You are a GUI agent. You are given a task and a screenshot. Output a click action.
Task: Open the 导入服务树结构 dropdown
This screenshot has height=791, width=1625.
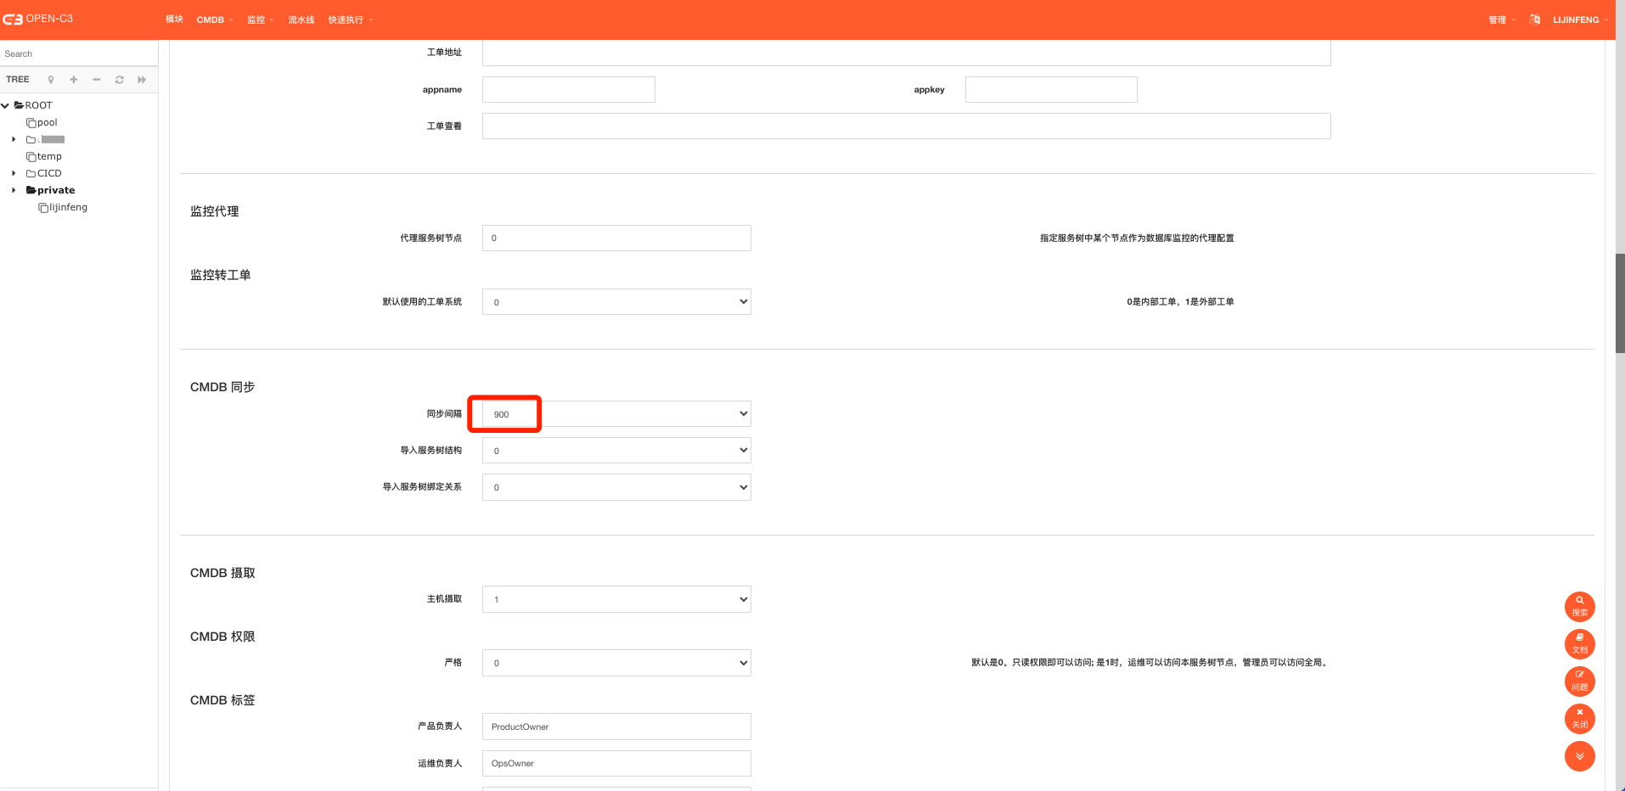(616, 450)
